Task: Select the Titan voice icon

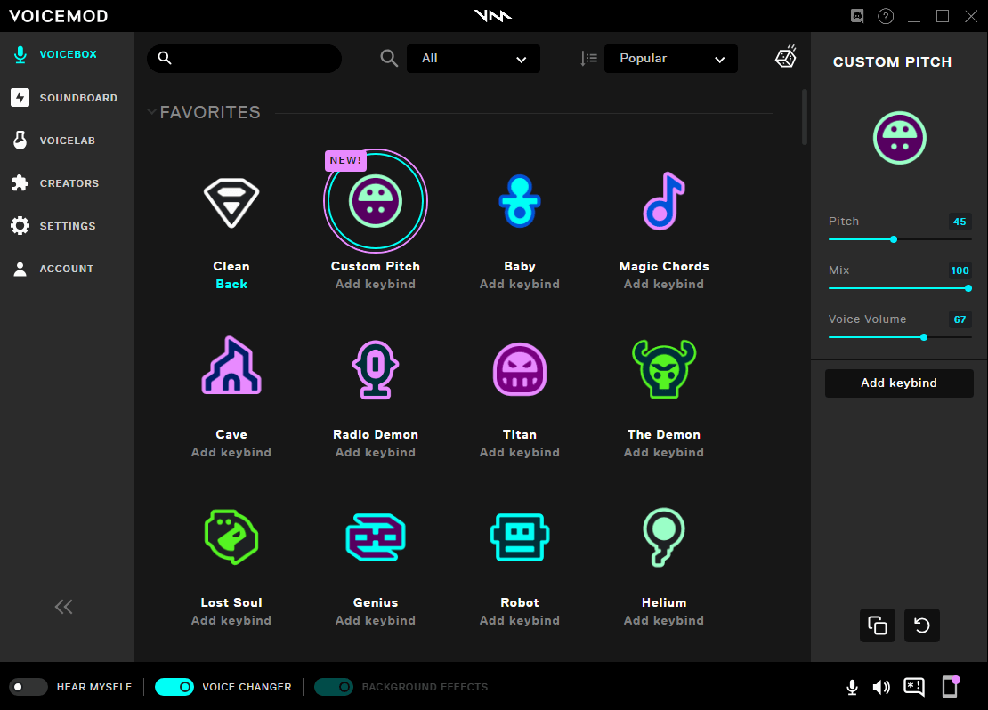Action: point(519,369)
